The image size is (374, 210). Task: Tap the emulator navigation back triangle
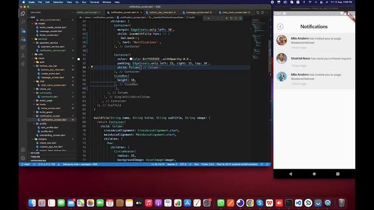[290, 174]
